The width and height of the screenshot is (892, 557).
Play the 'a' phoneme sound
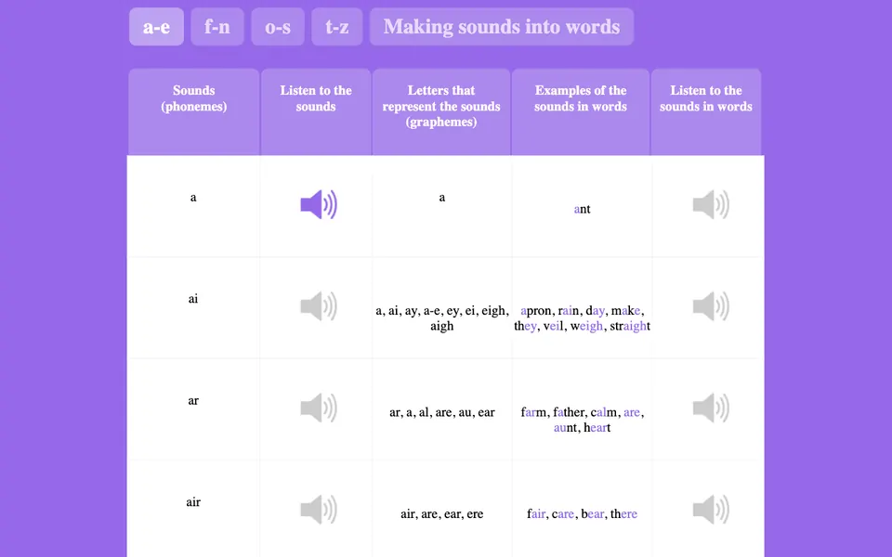coord(319,204)
